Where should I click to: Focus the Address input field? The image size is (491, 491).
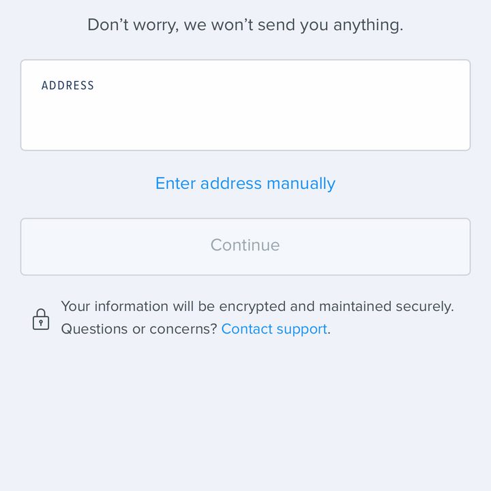click(245, 105)
